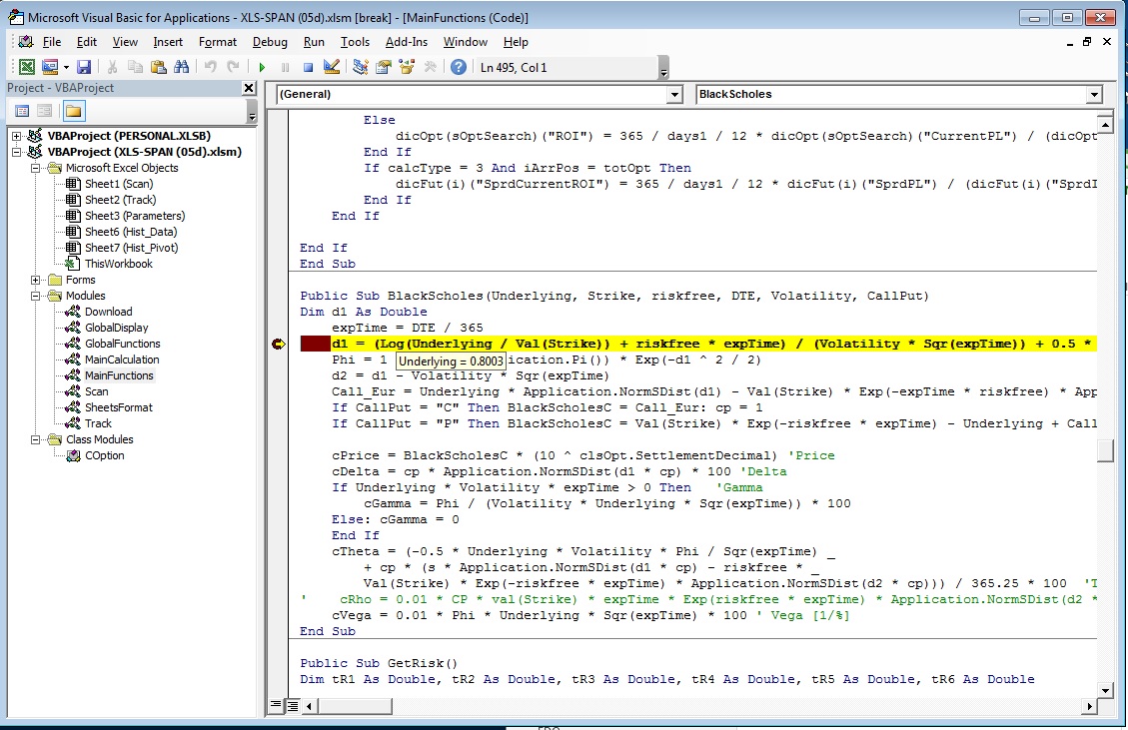
Task: Click the Paste clipboard icon
Action: 158,67
